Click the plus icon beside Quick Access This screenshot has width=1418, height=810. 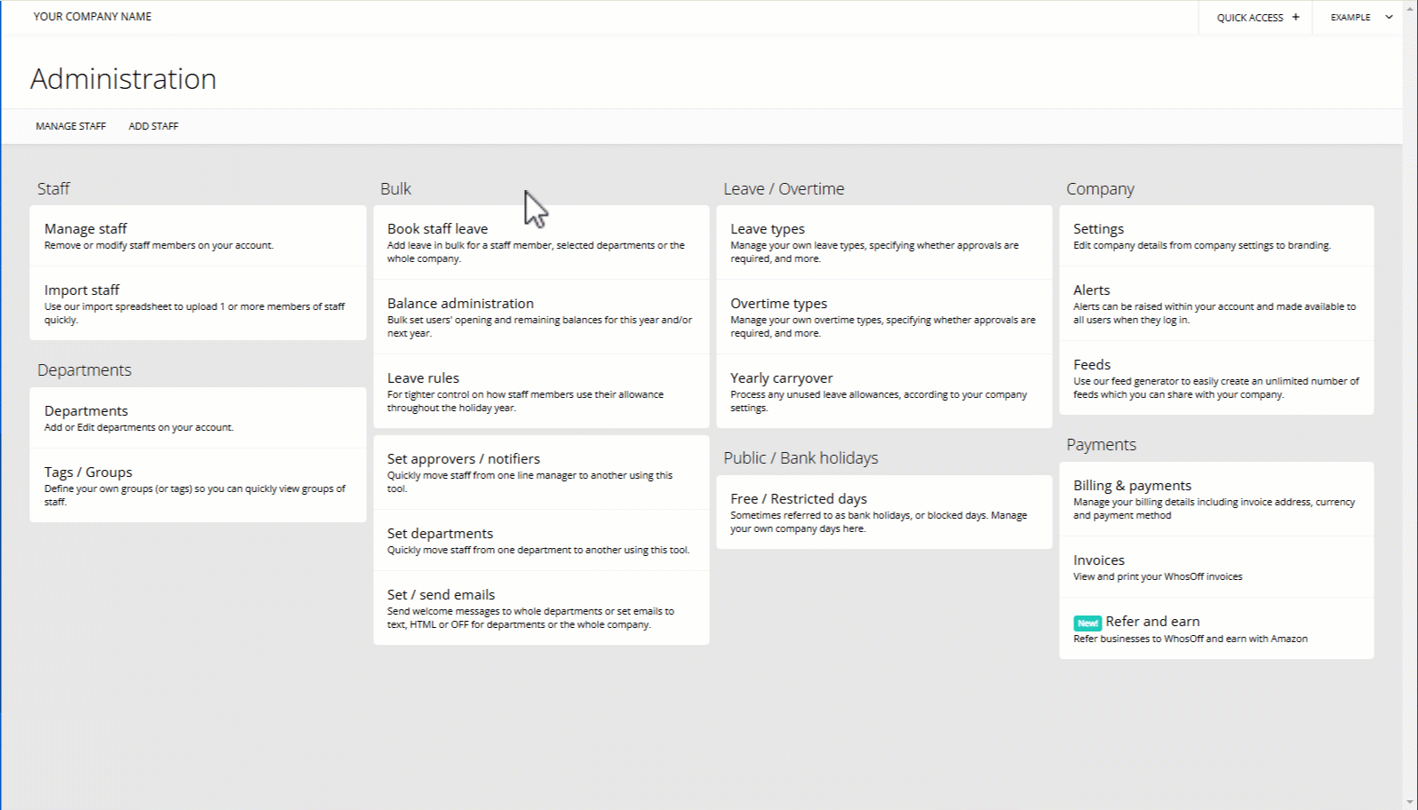coord(1295,17)
